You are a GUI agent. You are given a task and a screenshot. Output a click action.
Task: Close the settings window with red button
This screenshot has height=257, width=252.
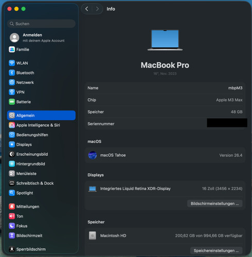click(x=10, y=9)
